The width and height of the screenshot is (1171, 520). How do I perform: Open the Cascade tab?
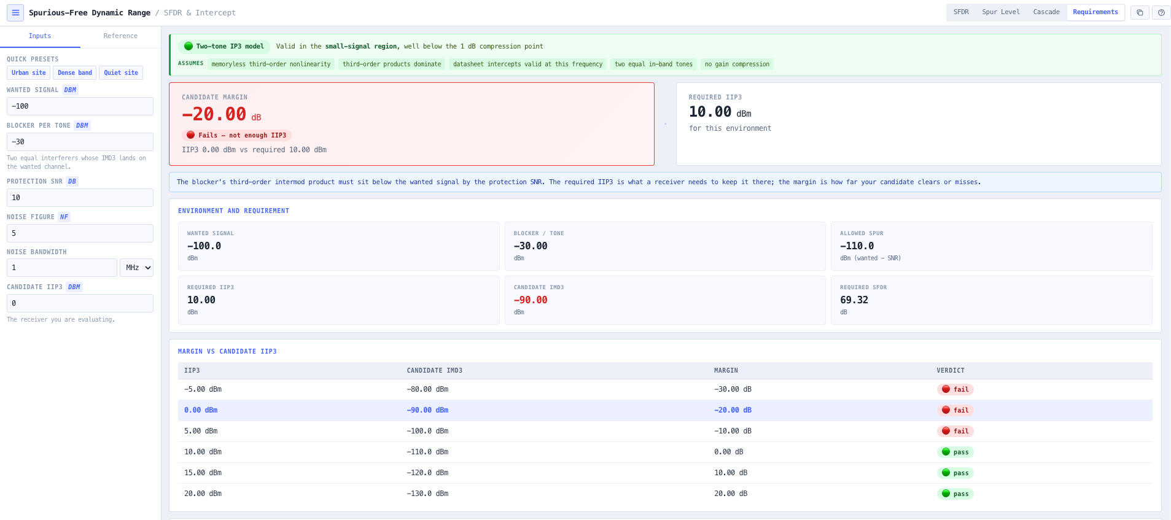tap(1046, 12)
